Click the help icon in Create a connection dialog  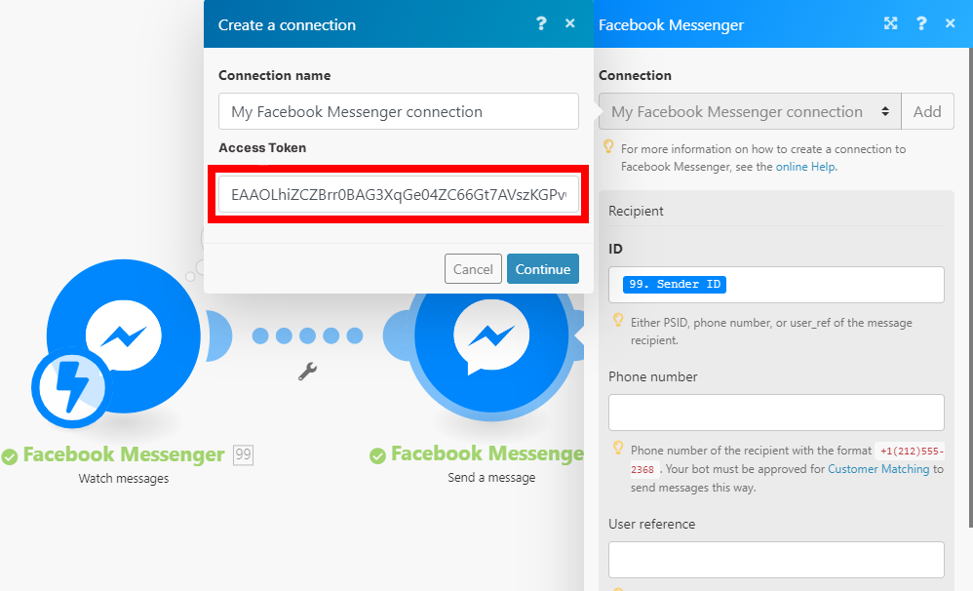click(542, 24)
